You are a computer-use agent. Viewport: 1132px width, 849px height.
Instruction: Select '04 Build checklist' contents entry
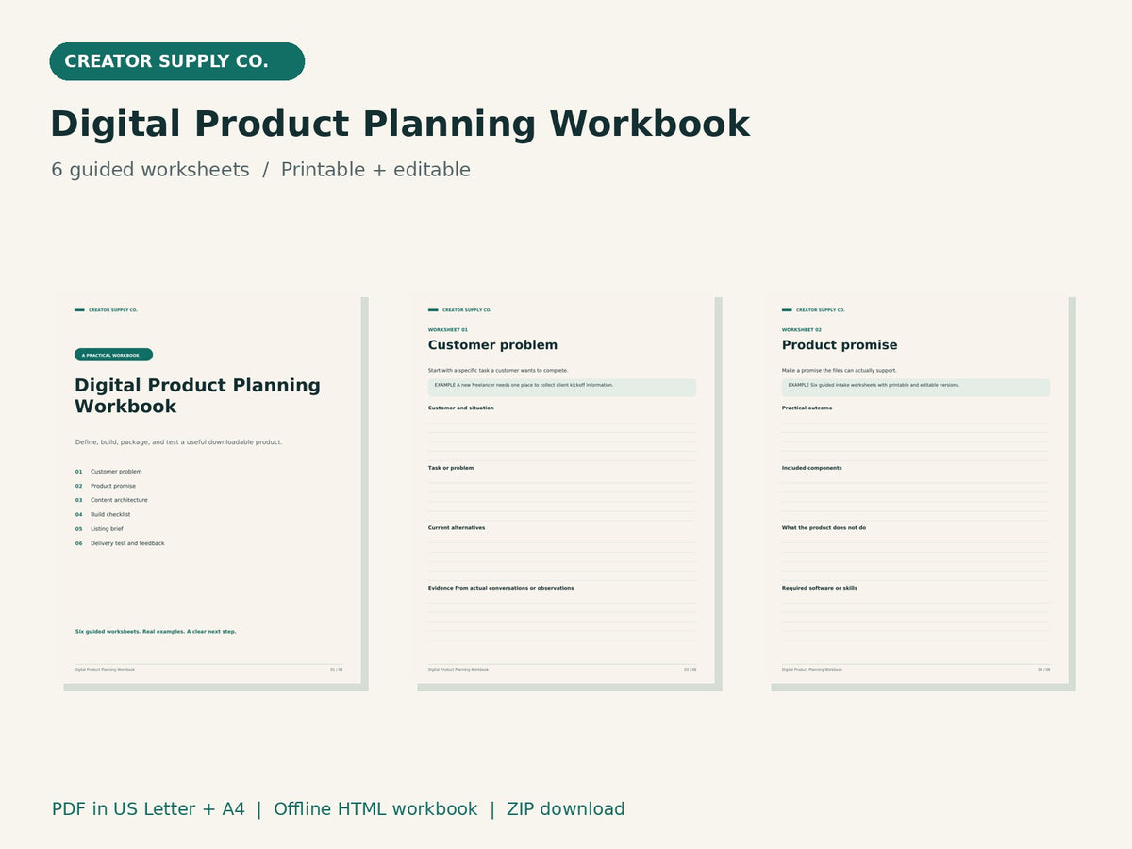tap(103, 515)
